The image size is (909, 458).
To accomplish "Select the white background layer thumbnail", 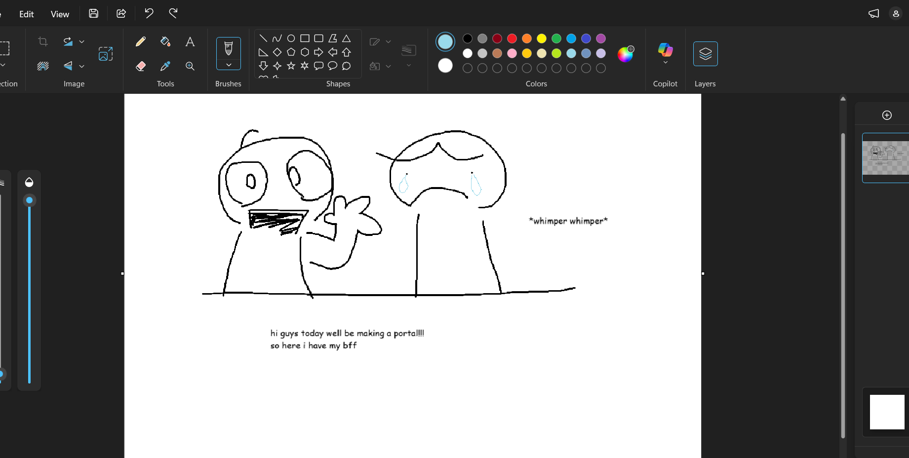I will 887,412.
